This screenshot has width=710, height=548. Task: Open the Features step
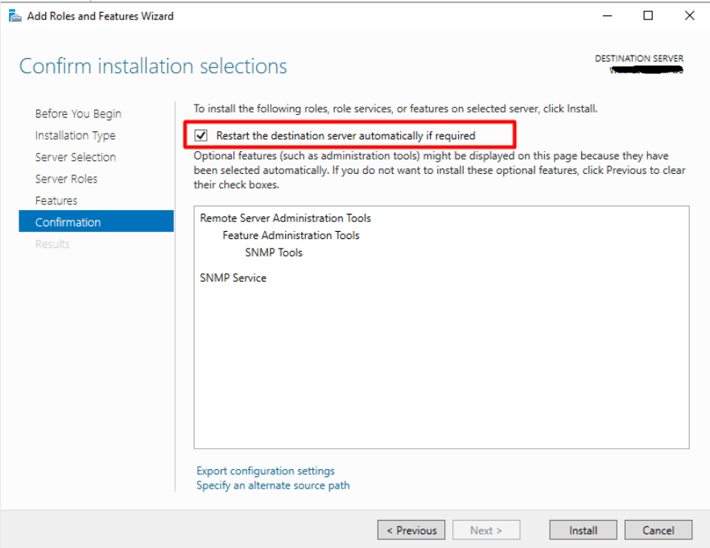[56, 200]
